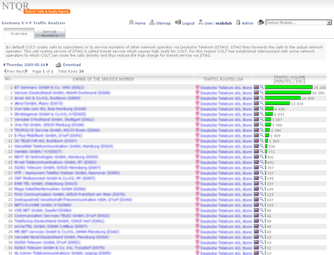334x255 pixels.
Task: Open the Sitemap link
Action: (163, 23)
